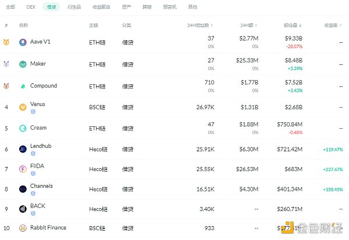Click the 主链 column header
The image size is (349, 240).
94,26
